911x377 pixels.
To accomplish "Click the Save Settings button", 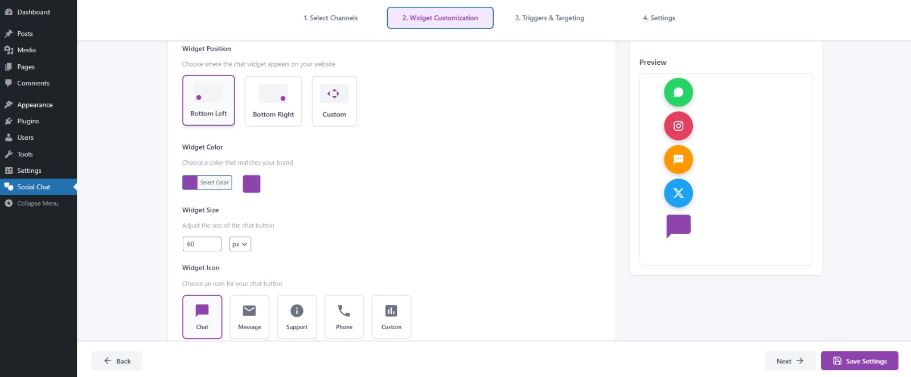I will click(859, 361).
